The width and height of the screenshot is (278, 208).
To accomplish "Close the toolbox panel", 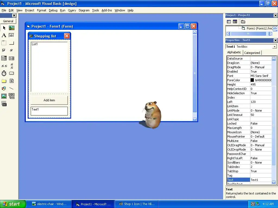I will (x=14, y=15).
